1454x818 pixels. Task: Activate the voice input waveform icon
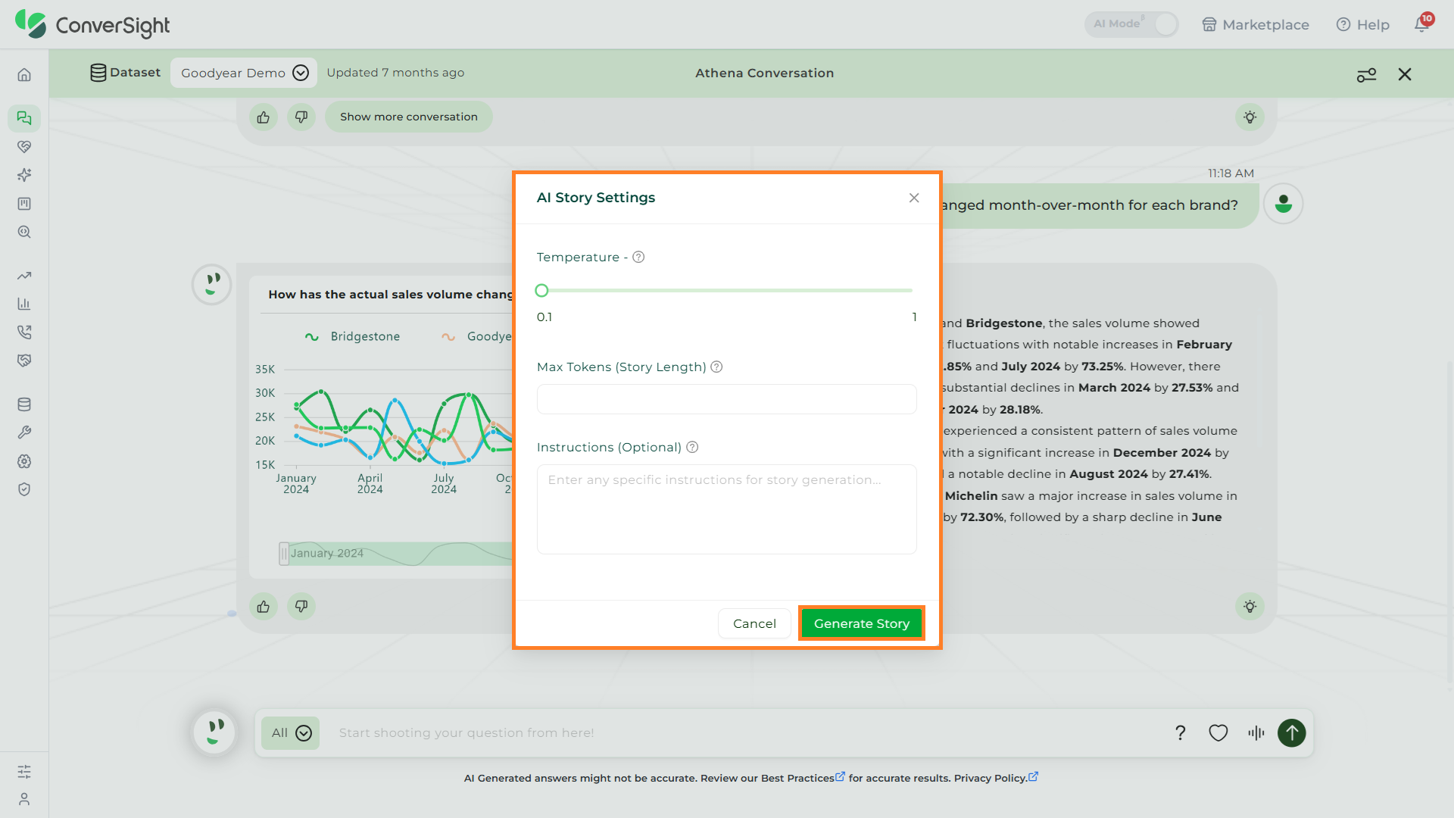click(x=1256, y=732)
